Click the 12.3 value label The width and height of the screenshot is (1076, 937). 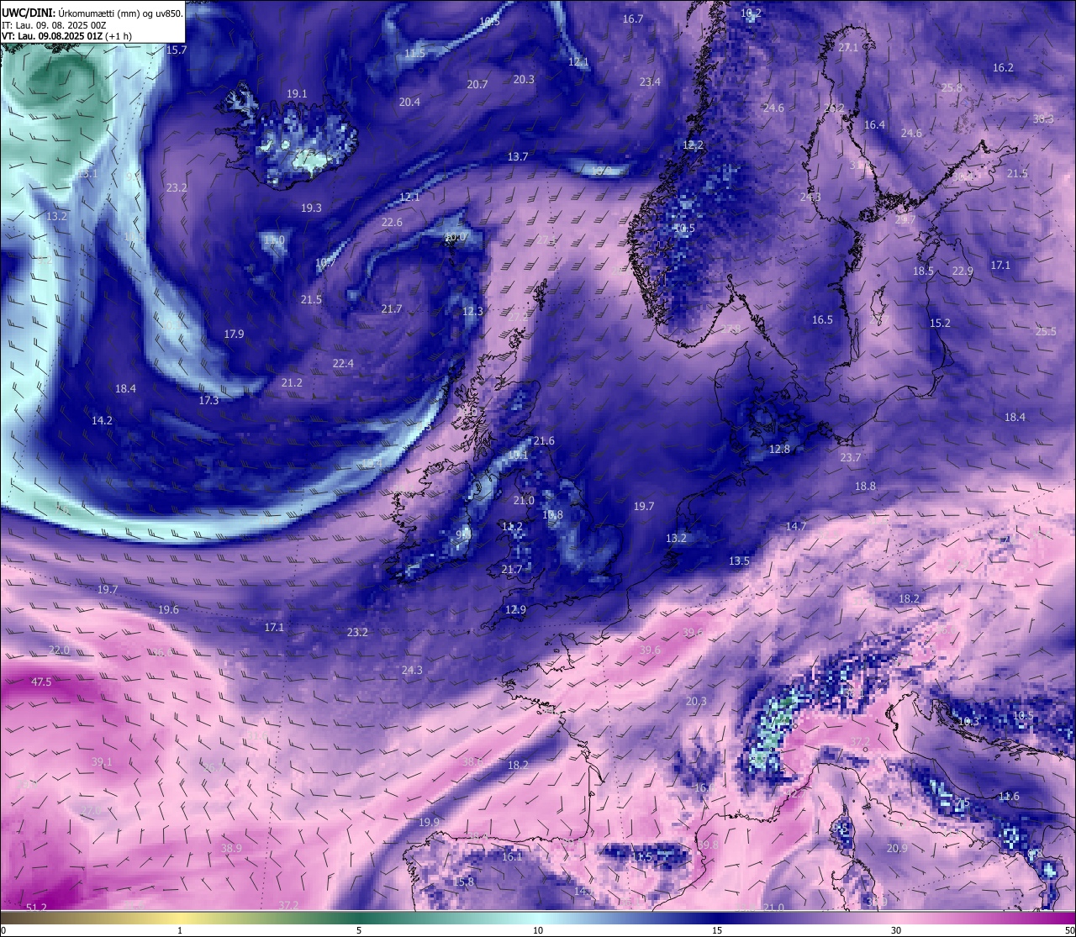click(x=473, y=311)
